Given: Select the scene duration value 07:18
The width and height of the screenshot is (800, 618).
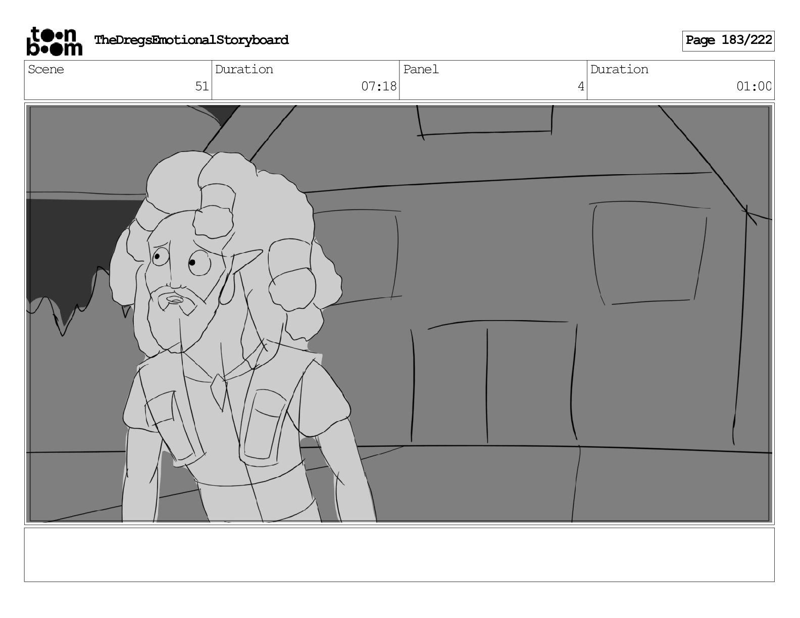Looking at the screenshot, I should click(379, 87).
